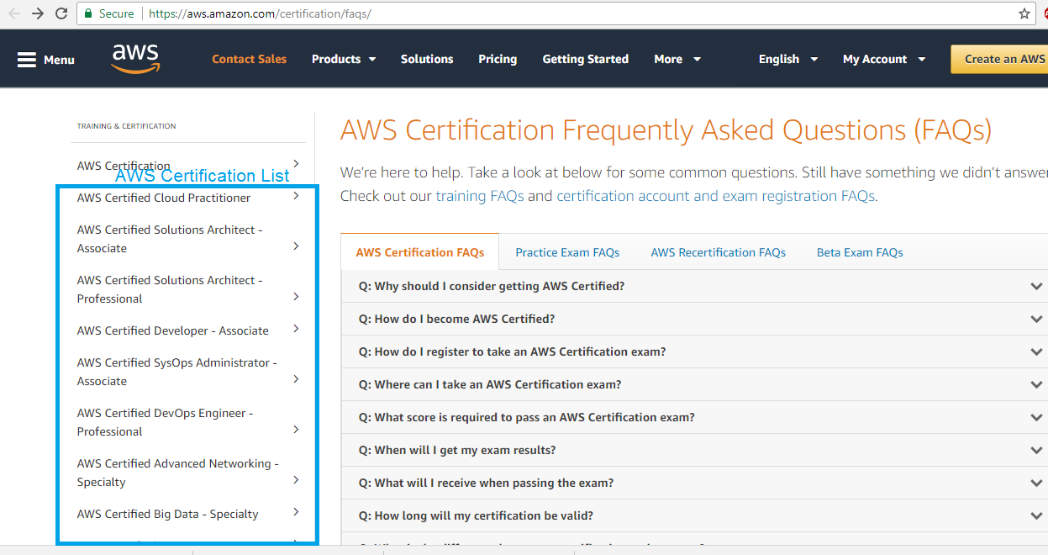This screenshot has height=555, width=1048.
Task: Open the Beta Exam FAQs tab
Action: [860, 251]
